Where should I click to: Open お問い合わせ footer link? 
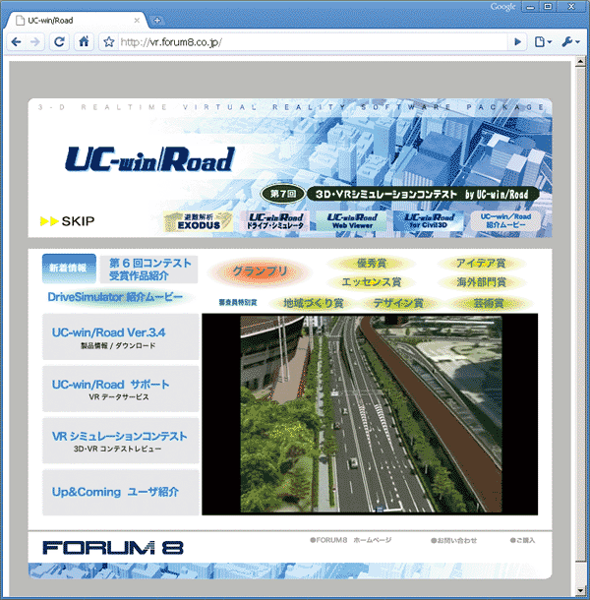point(453,540)
